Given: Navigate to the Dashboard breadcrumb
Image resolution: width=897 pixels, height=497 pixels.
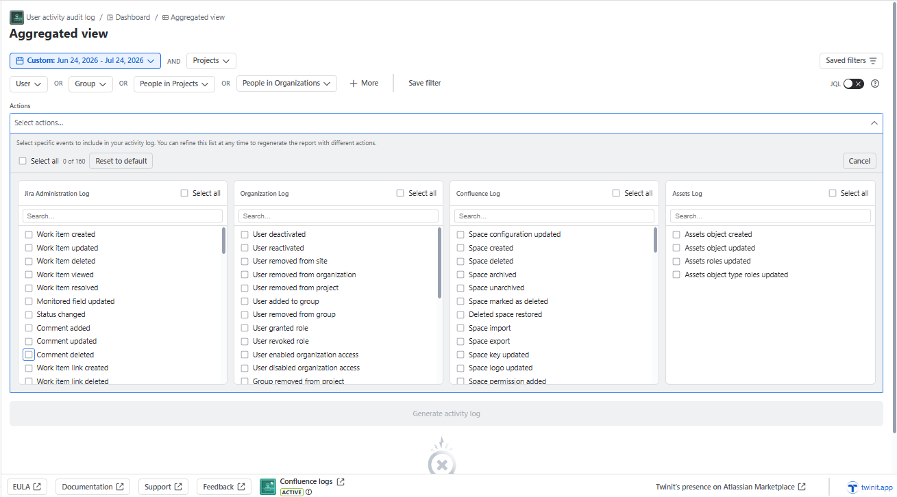Looking at the screenshot, I should pos(132,17).
